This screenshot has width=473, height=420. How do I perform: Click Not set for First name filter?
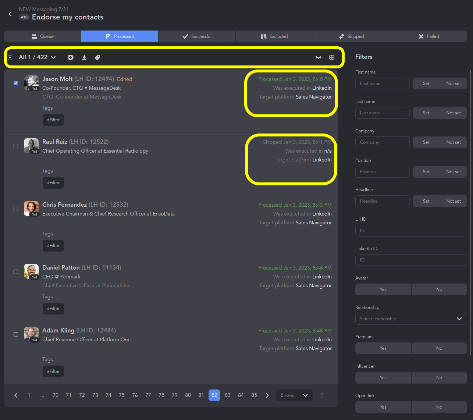(454, 83)
